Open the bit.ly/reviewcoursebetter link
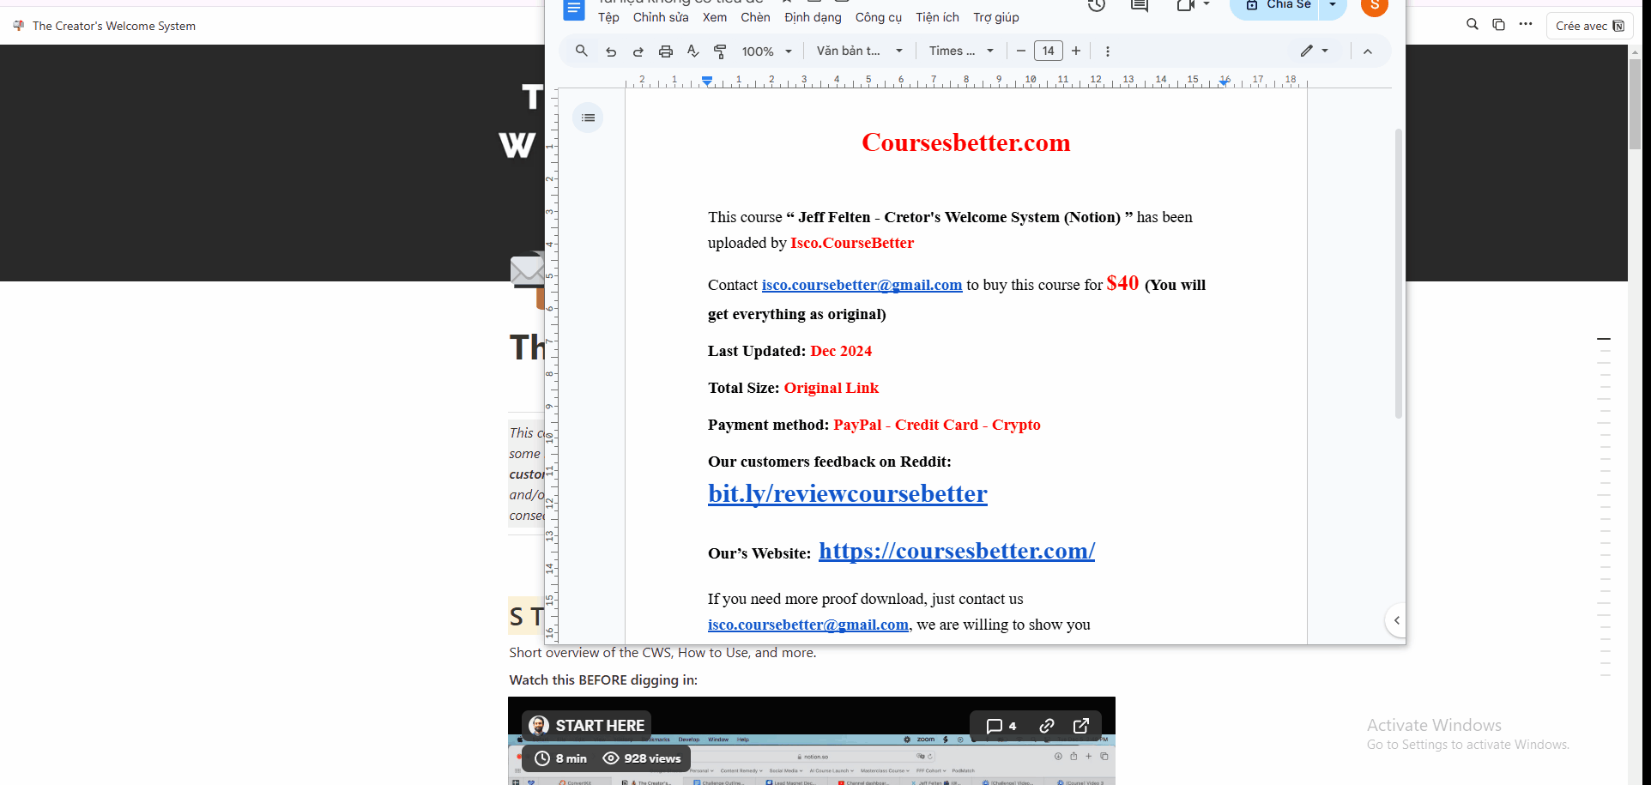This screenshot has width=1651, height=785. pos(847,494)
